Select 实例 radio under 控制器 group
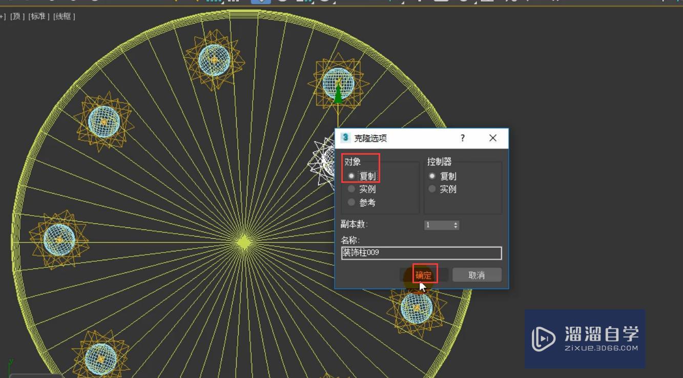Screen dimensions: 683x378 pos(432,189)
